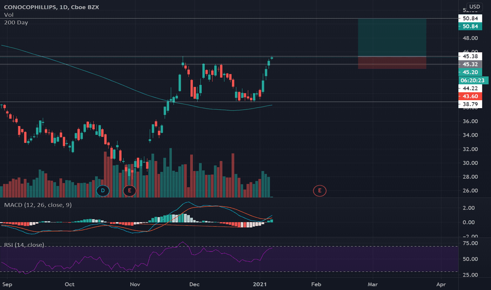
Task: Click the upcoming earnings 'E' marker near February
Action: 320,191
